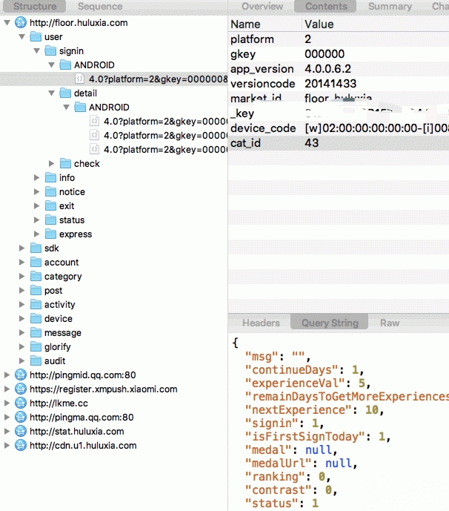Switch to the Summary tab

coord(390,6)
